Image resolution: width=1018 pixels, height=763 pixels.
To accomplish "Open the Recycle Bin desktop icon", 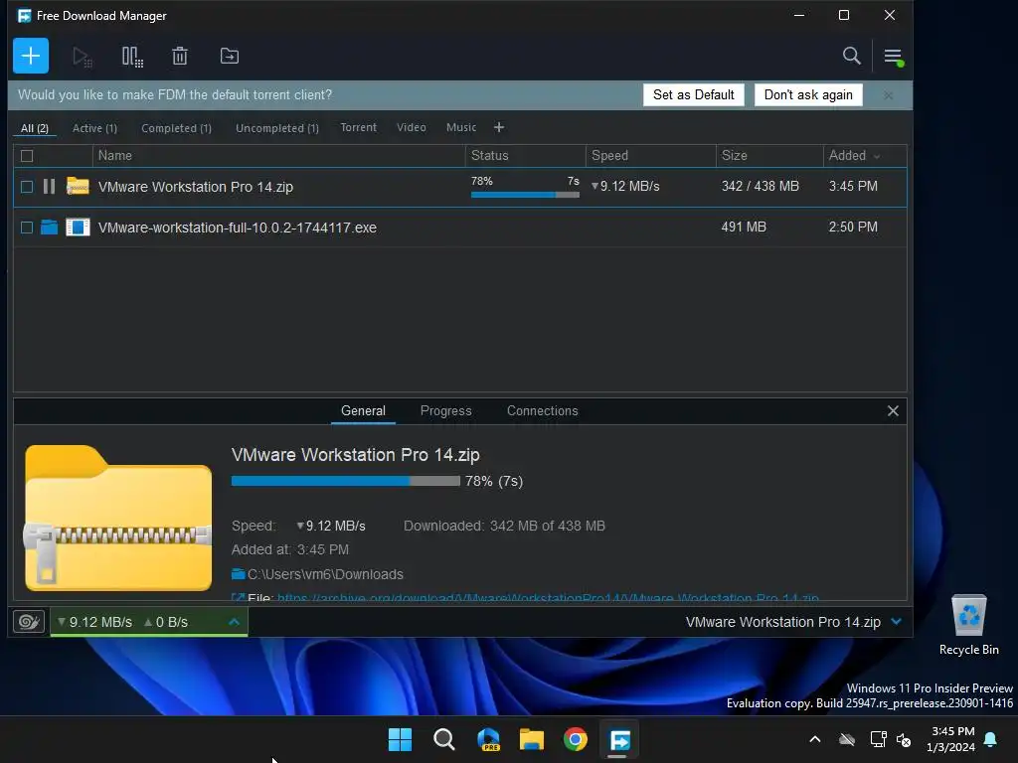I will (x=968, y=626).
